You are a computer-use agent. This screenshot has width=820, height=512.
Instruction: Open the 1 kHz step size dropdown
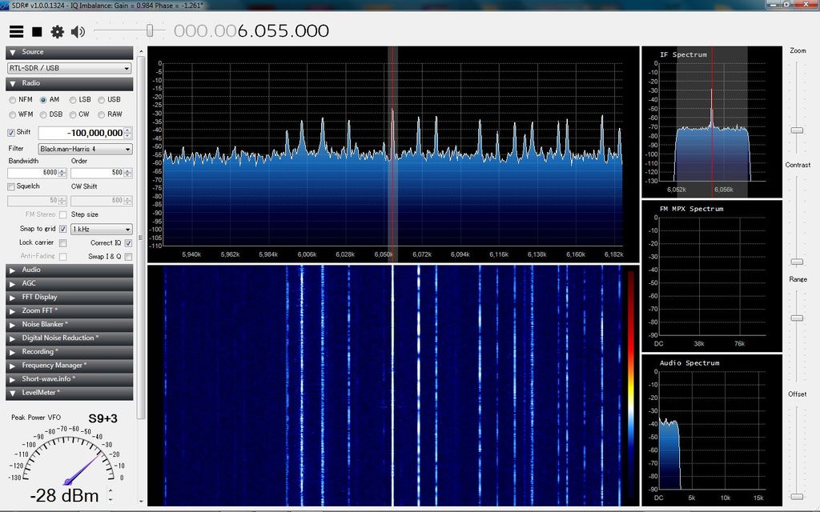[x=102, y=229]
